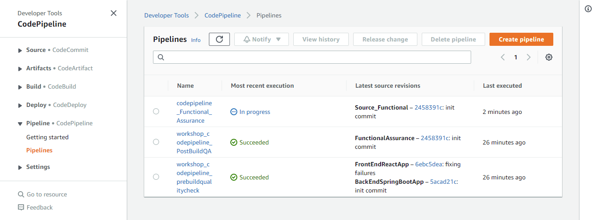This screenshot has width=597, height=220.
Task: Click Feedback link in sidebar
Action: click(x=40, y=207)
